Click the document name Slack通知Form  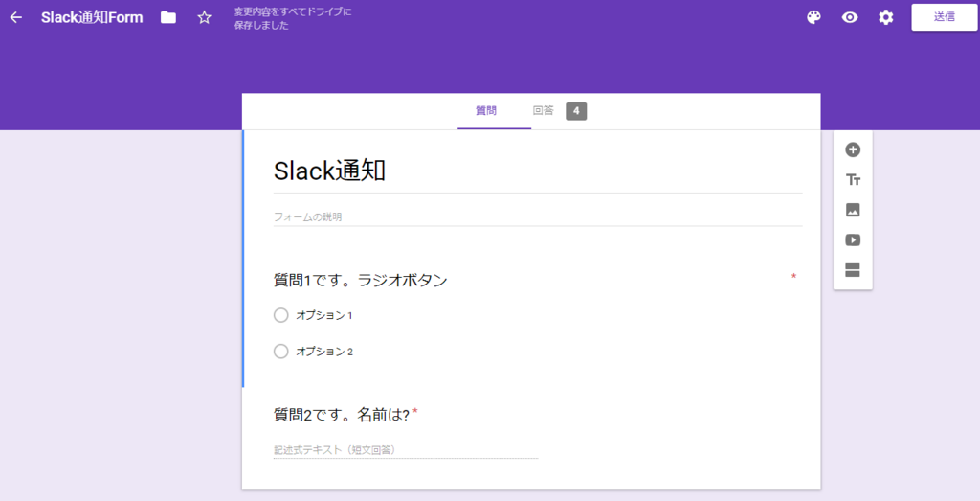pyautogui.click(x=92, y=17)
